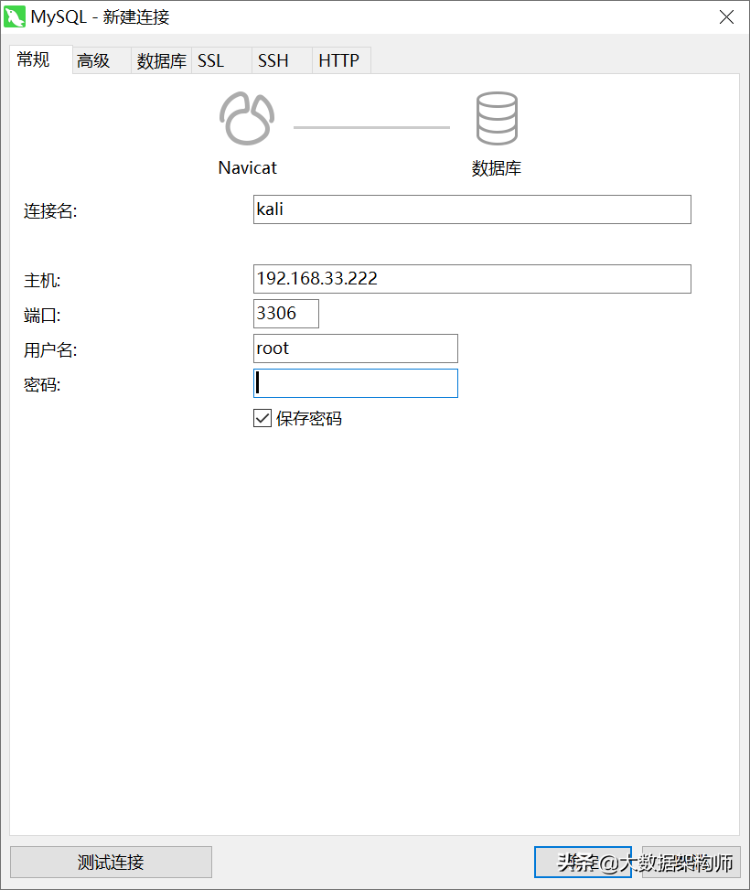
Task: Click the 主机 field showing 192.168.33.222
Action: [472, 279]
